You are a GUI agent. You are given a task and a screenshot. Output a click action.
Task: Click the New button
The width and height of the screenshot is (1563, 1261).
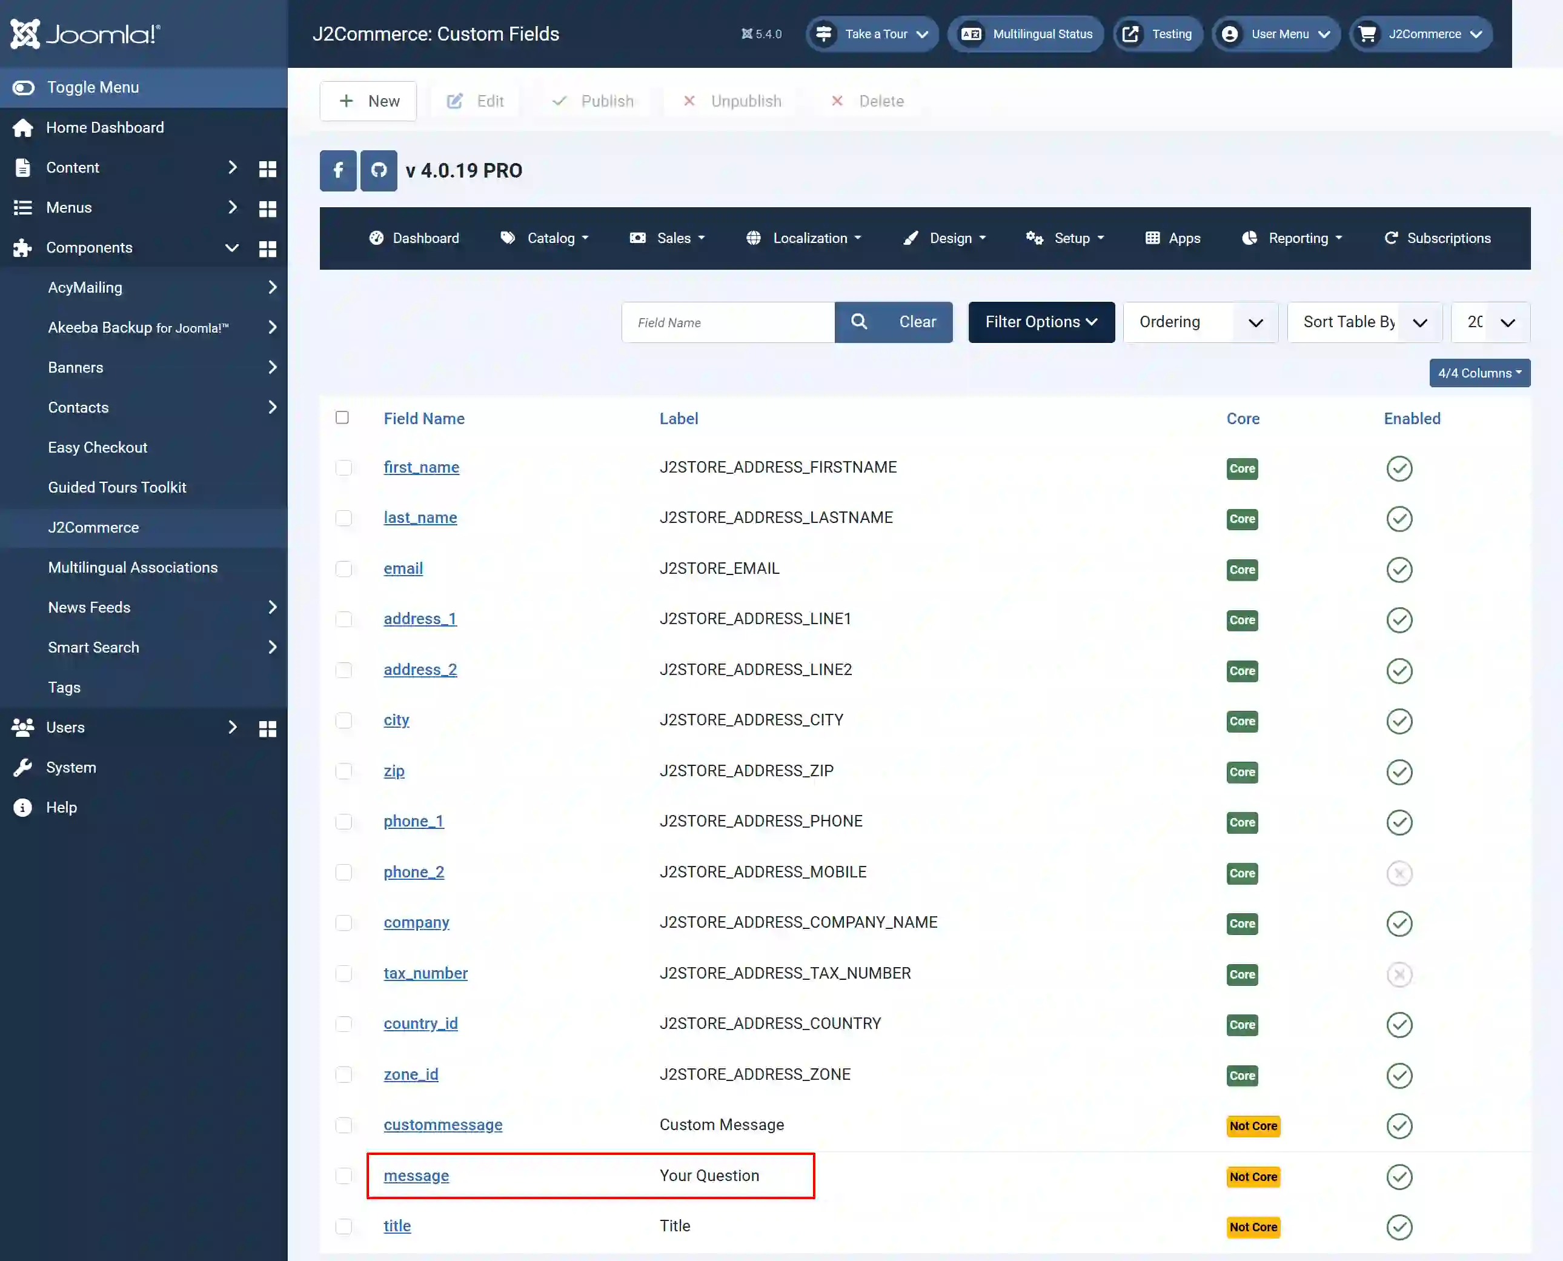[368, 101]
